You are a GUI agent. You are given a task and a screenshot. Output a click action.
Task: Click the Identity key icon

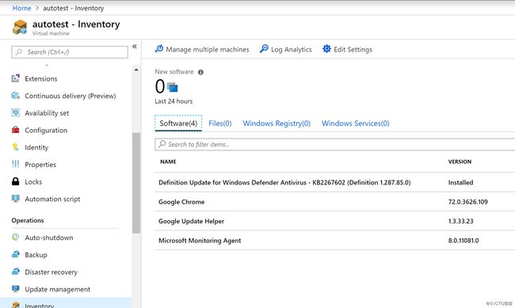pyautogui.click(x=15, y=147)
